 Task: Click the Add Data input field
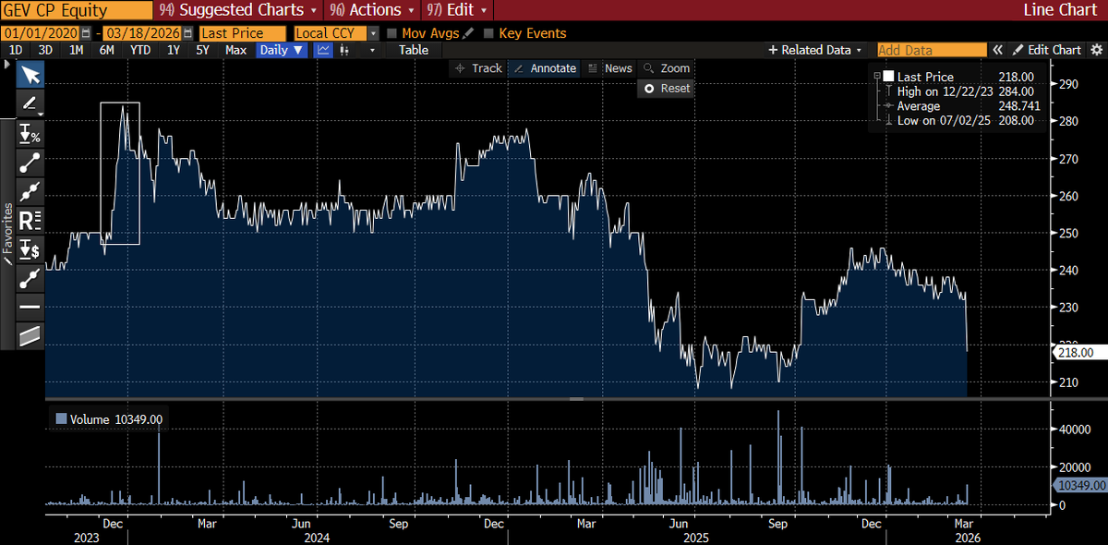931,50
